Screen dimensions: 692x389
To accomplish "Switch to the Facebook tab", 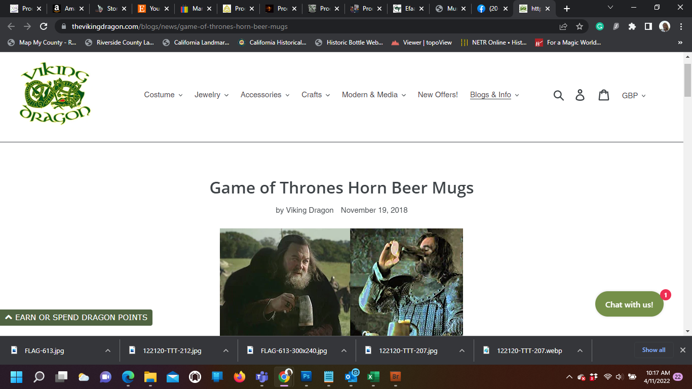I will click(491, 9).
